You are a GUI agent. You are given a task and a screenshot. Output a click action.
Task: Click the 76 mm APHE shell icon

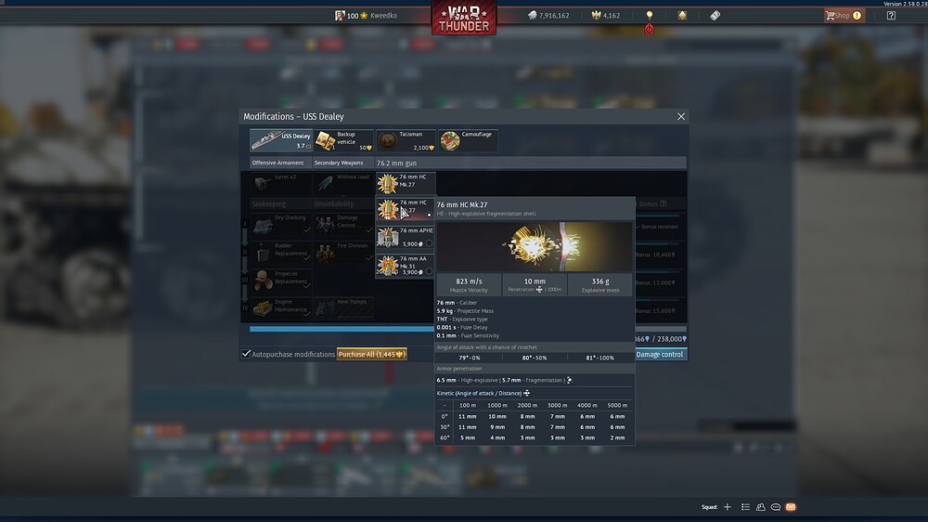tap(388, 238)
